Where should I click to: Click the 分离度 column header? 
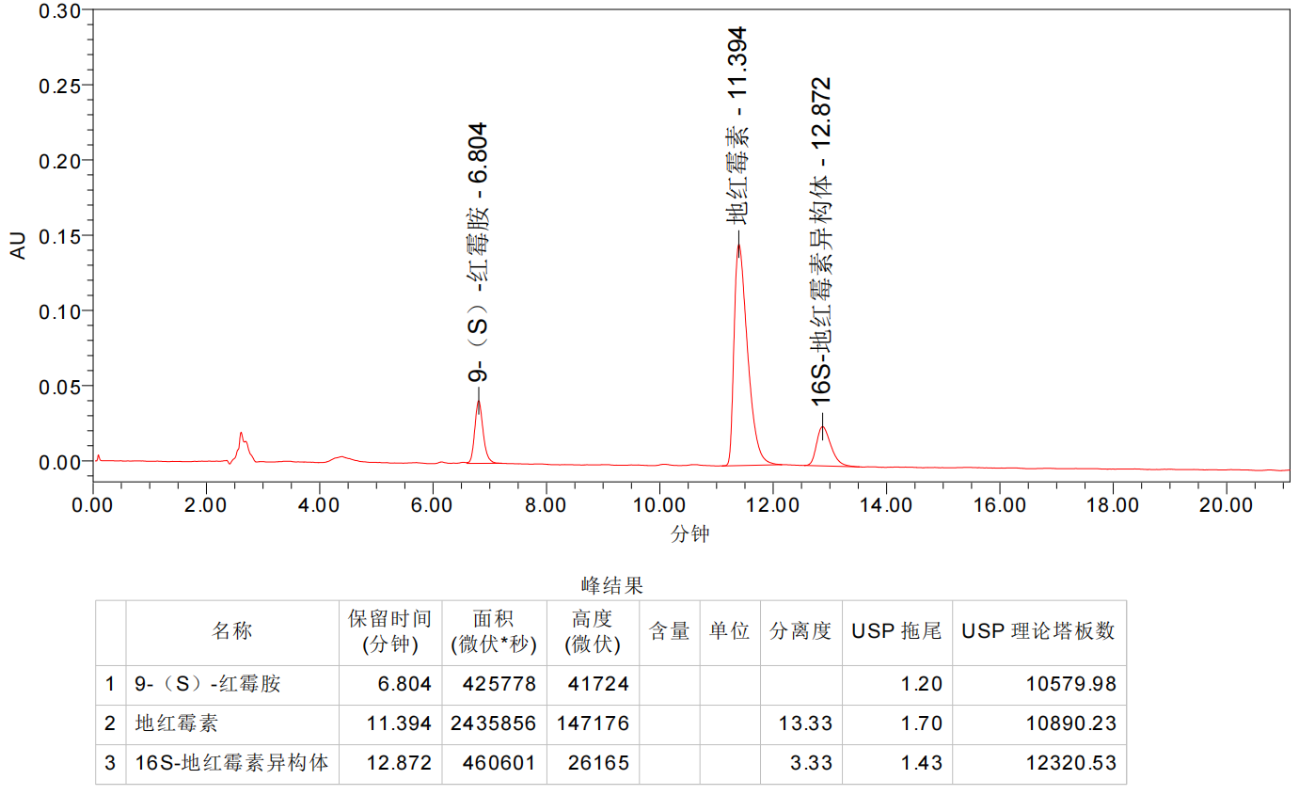[x=800, y=631]
